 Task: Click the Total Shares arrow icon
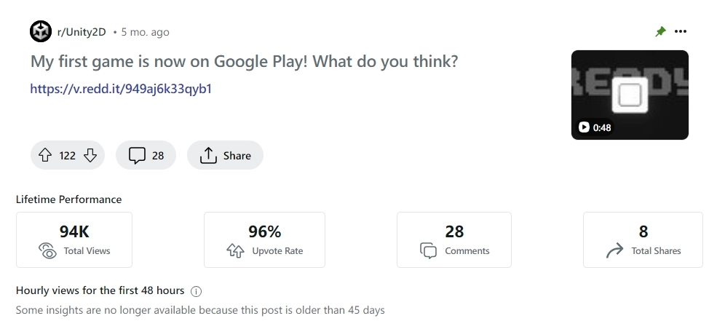614,251
